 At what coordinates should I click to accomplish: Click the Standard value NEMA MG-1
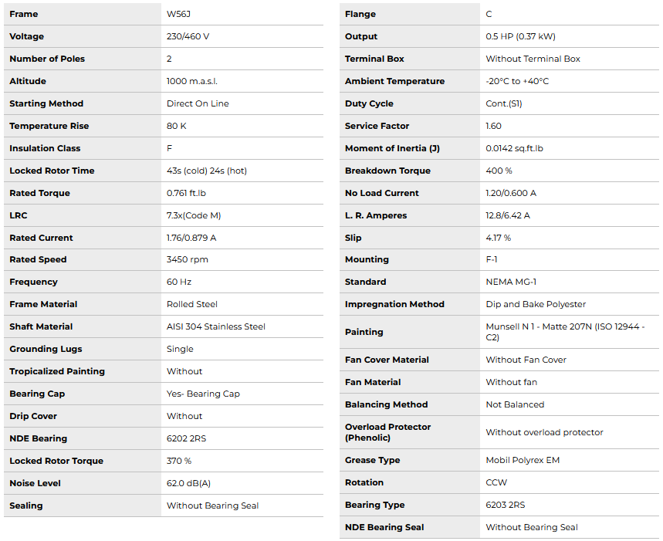click(512, 282)
